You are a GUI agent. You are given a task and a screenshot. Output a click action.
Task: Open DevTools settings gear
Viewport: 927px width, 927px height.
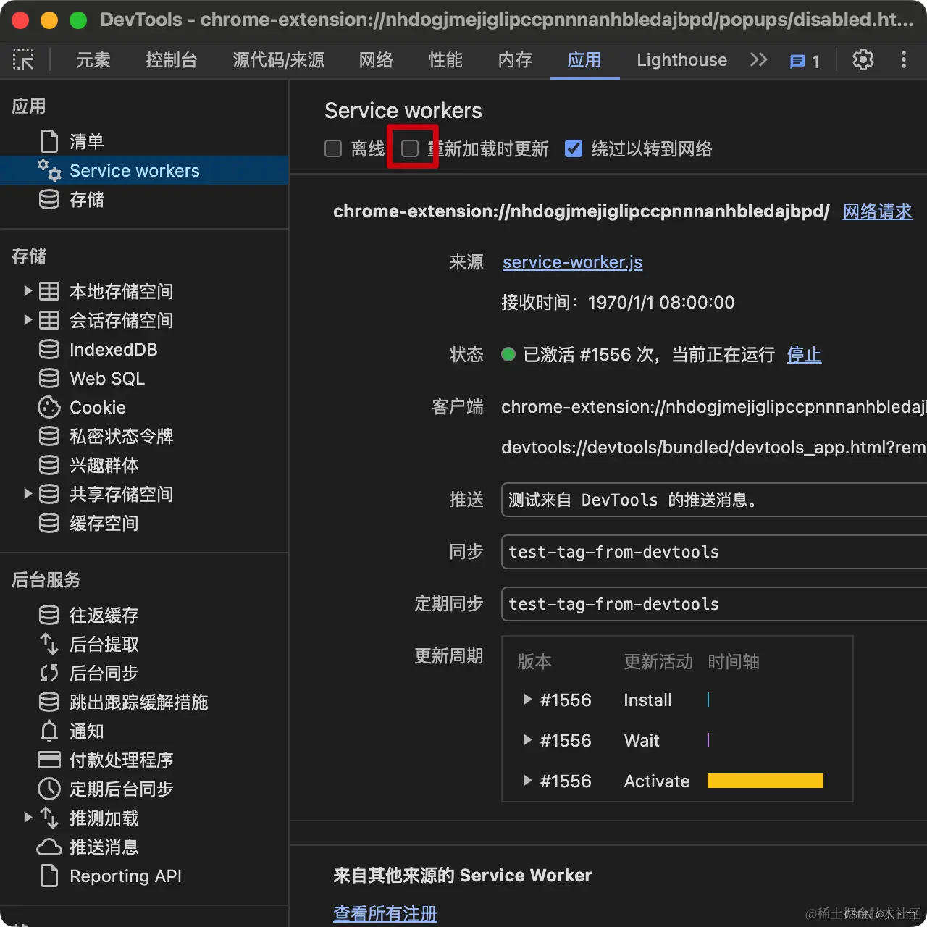coord(863,60)
